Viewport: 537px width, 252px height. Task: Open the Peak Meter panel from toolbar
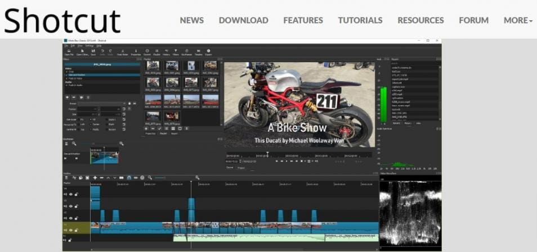[122, 52]
